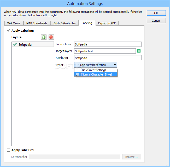
Task: Choose 'Use current settings' from the list
Action: click(96, 70)
